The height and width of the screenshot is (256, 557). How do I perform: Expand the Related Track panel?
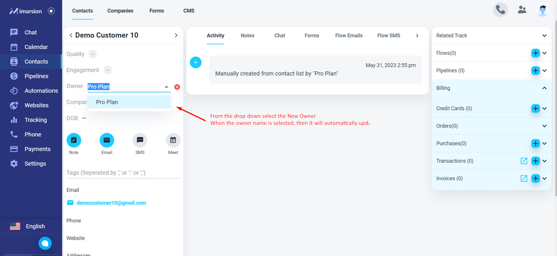pyautogui.click(x=544, y=35)
